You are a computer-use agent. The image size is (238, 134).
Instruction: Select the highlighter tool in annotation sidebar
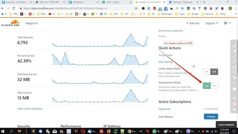point(234,51)
